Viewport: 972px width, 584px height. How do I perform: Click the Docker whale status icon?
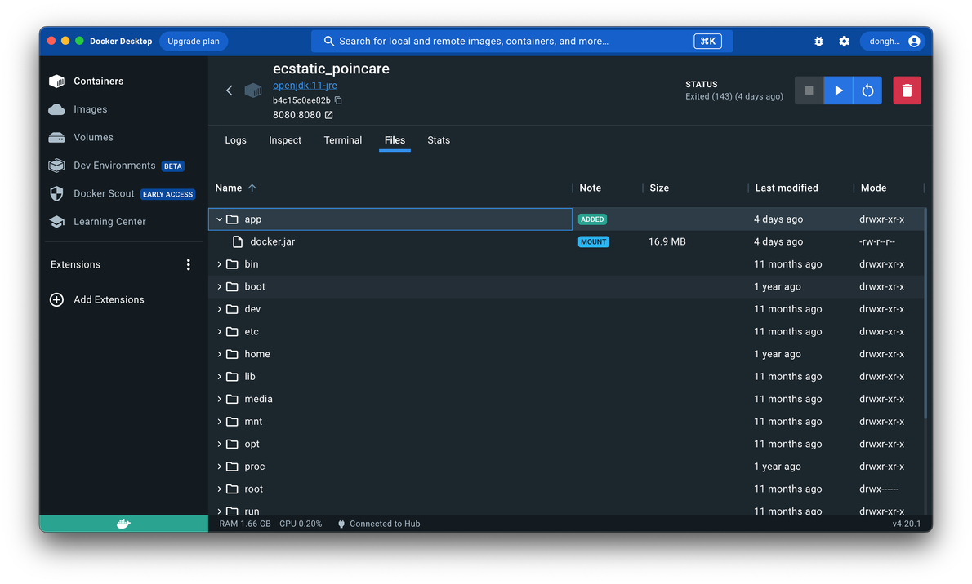123,524
